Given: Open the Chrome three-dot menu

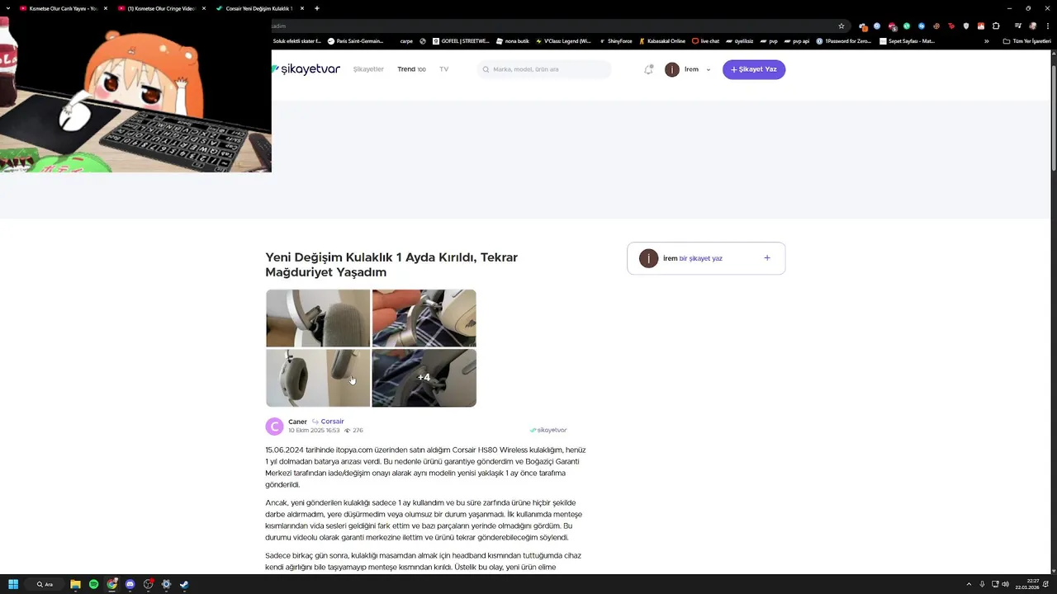Looking at the screenshot, I should [x=1047, y=26].
